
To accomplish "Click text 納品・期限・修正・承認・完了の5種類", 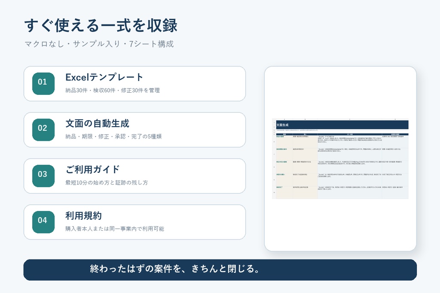I will (x=113, y=136).
